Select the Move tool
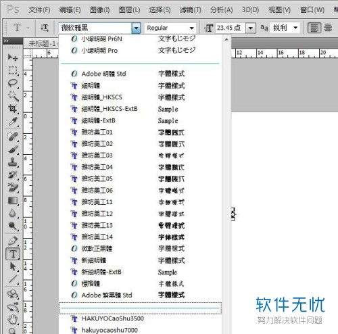This screenshot has height=334, width=338. (x=13, y=57)
